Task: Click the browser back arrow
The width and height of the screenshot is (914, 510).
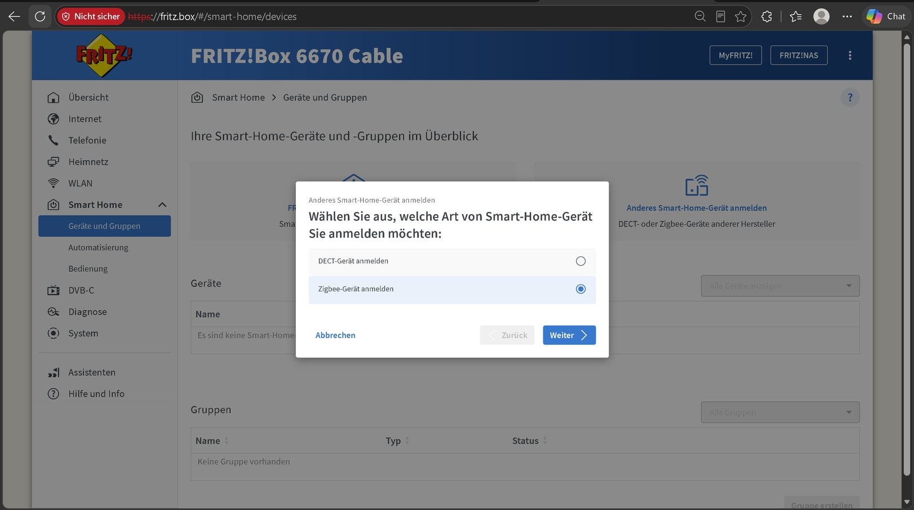Action: point(14,17)
